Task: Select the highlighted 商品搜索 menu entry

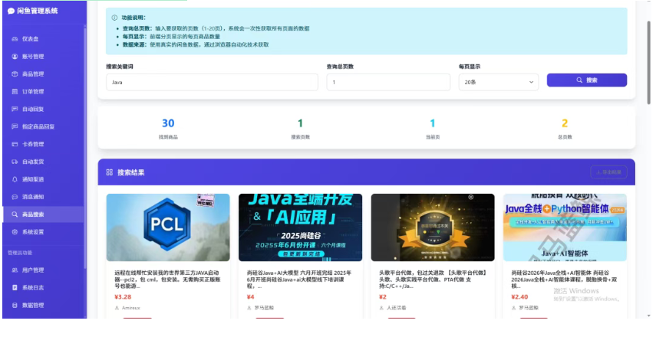Action: (44, 214)
